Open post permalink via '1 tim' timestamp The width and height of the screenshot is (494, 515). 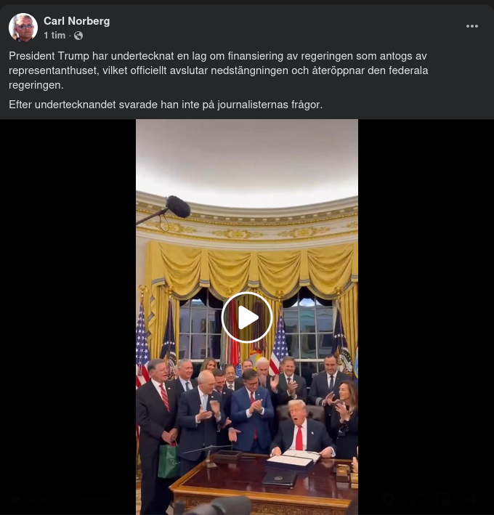tap(54, 36)
